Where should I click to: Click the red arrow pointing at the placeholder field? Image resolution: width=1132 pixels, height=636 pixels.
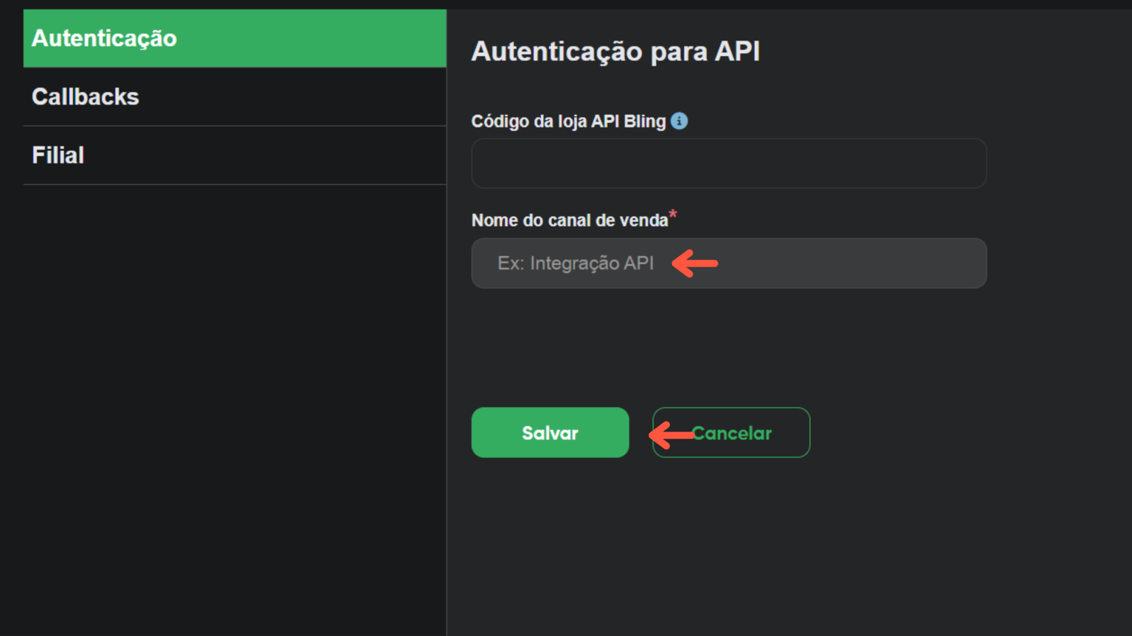click(x=693, y=263)
